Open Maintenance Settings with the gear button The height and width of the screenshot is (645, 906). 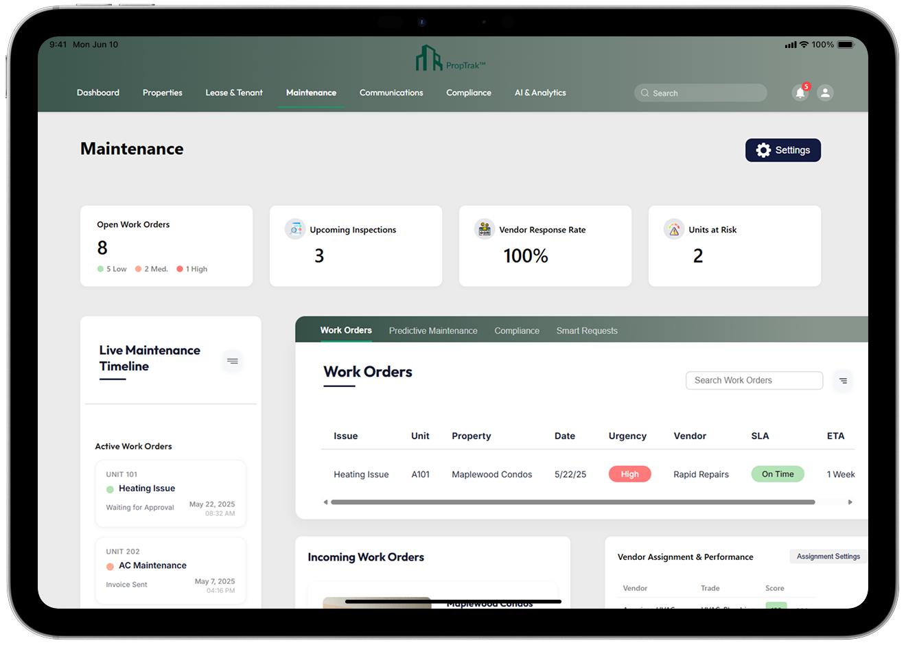click(x=782, y=150)
